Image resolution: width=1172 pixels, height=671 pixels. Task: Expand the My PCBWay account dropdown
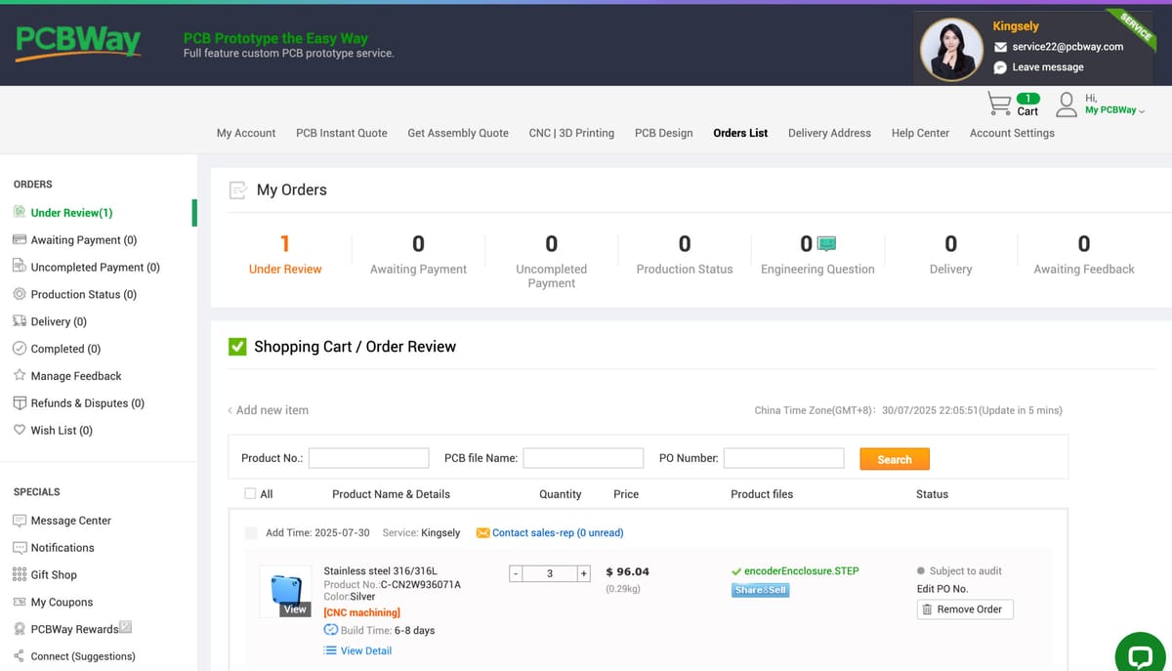click(x=1114, y=110)
